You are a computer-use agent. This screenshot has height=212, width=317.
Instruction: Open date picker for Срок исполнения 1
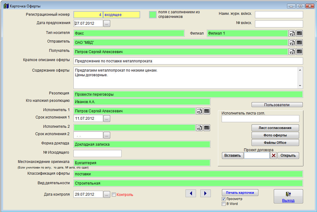pyautogui.click(x=106, y=118)
